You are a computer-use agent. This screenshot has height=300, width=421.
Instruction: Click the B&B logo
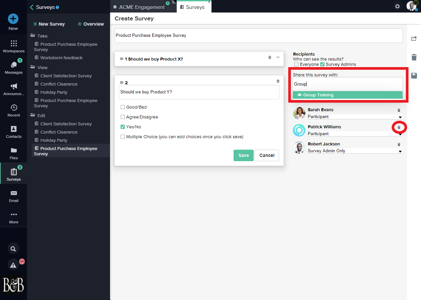(x=13, y=285)
